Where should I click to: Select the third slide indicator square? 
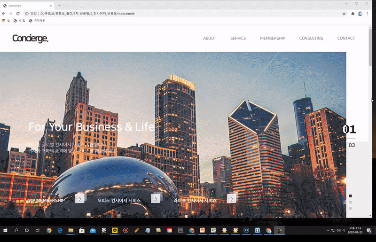(x=350, y=209)
